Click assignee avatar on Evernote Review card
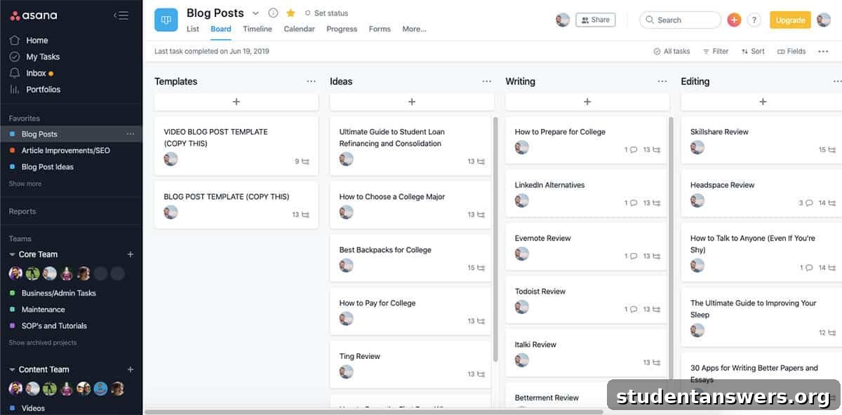Screen dimensions: 842x415 point(521,254)
